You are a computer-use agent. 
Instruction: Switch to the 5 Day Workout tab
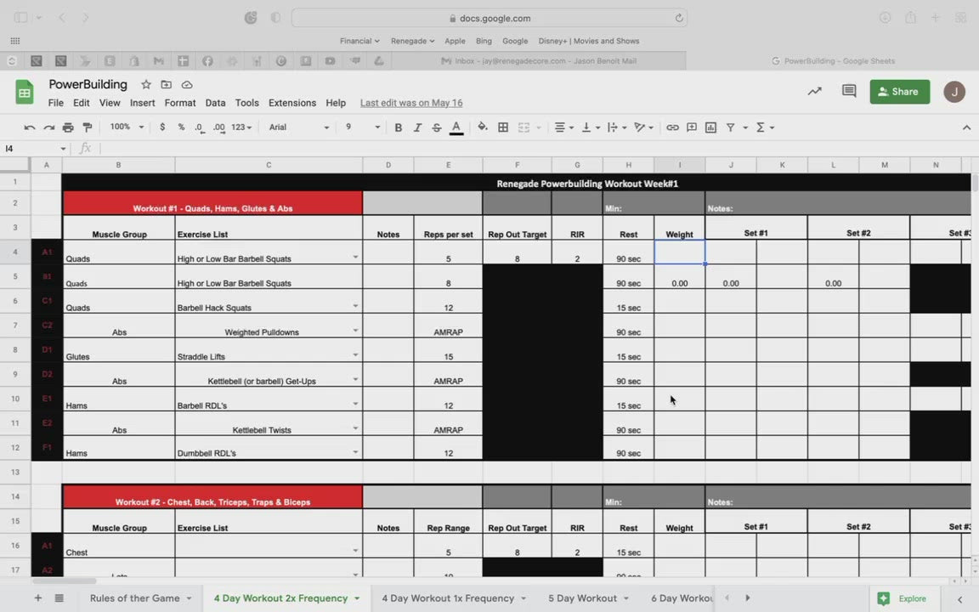tap(582, 598)
